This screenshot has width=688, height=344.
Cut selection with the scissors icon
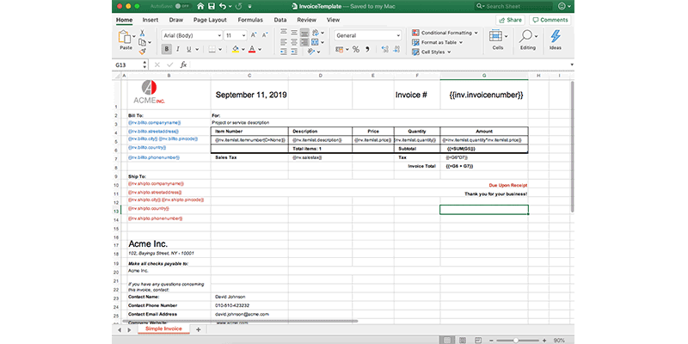click(142, 33)
